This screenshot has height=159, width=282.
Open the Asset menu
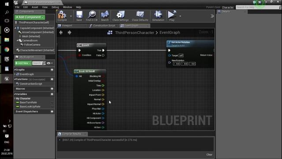click(x=35, y=7)
